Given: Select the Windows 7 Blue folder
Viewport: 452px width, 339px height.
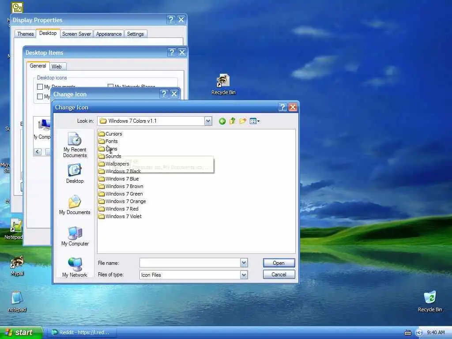Looking at the screenshot, I should click(x=118, y=179).
